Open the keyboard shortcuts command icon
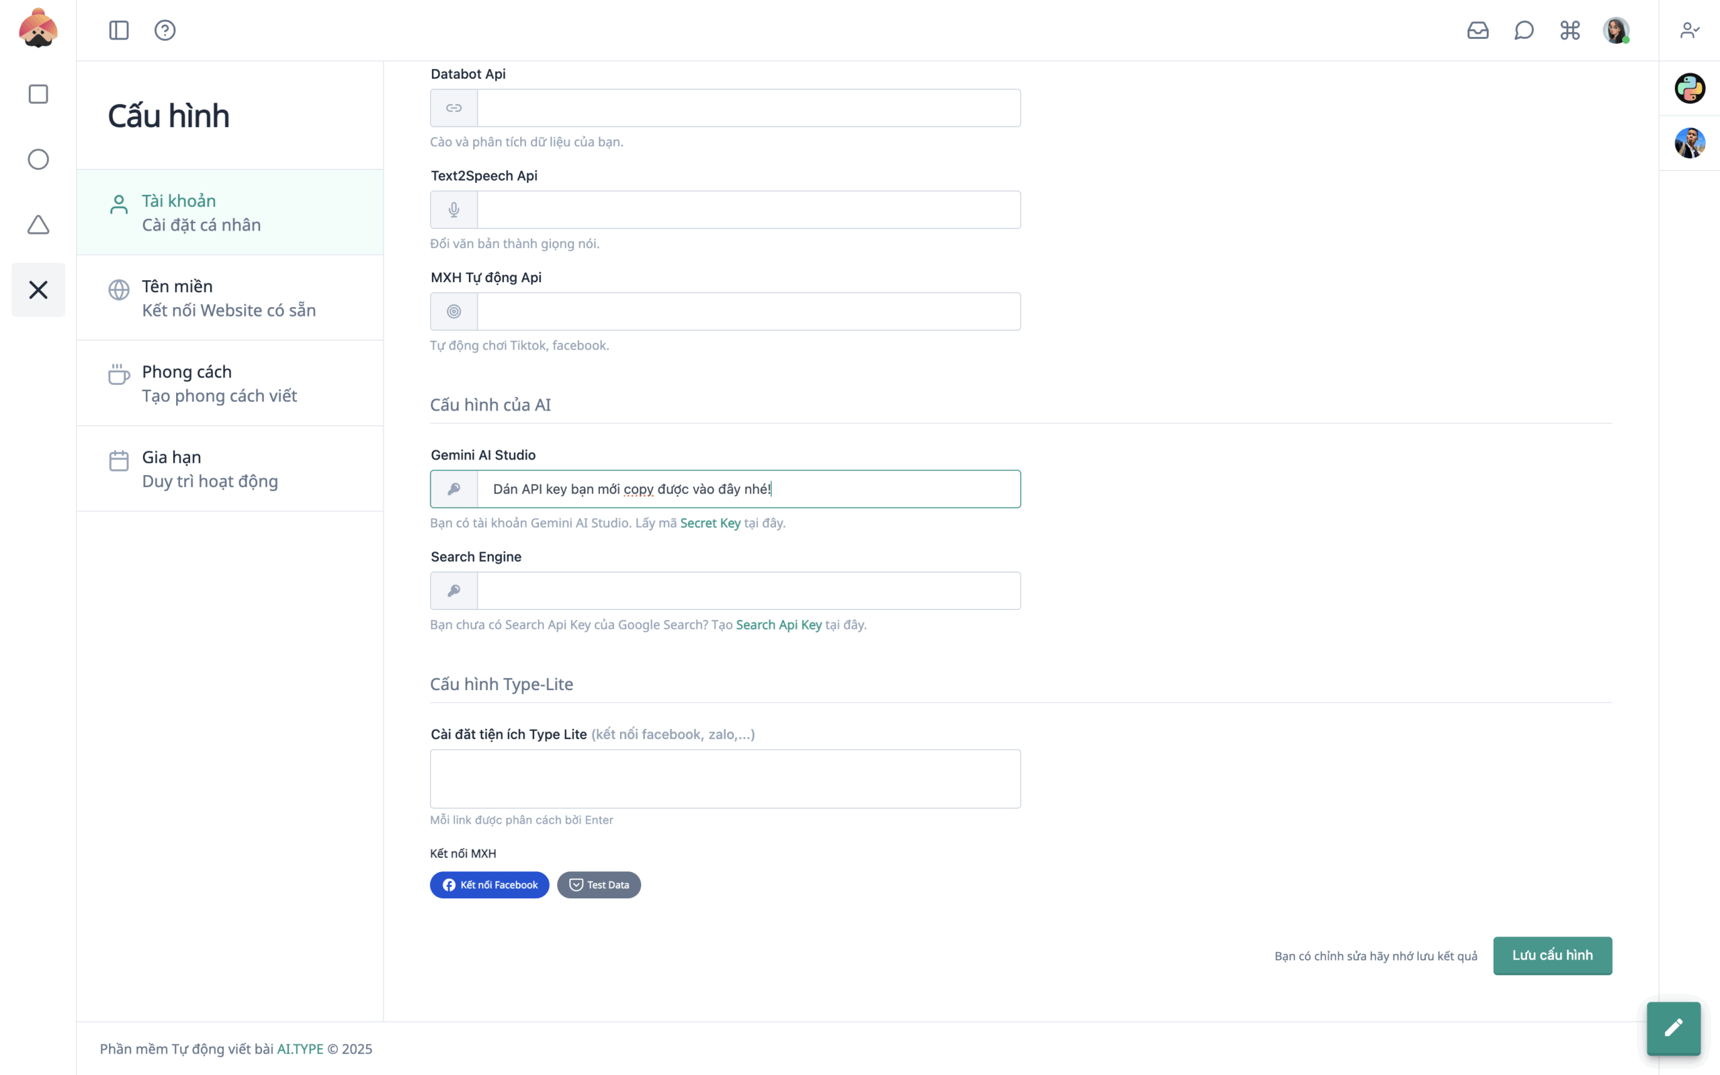This screenshot has width=1720, height=1075. coord(1570,30)
